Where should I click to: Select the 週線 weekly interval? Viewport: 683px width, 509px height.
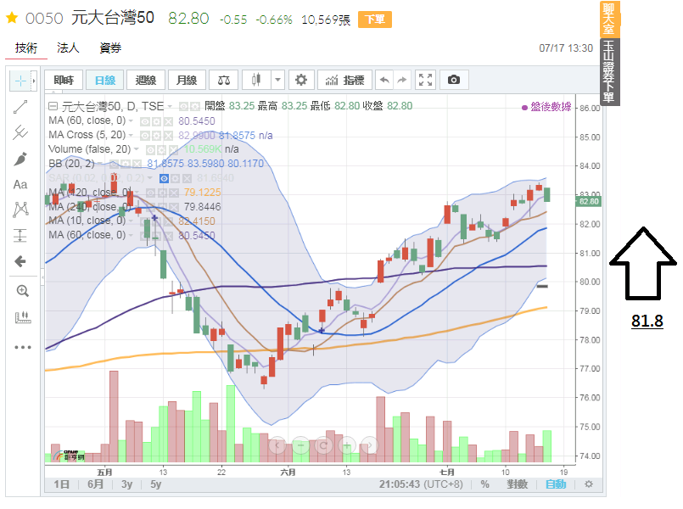[x=146, y=80]
